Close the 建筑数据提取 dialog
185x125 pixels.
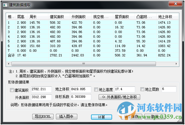[175, 4]
